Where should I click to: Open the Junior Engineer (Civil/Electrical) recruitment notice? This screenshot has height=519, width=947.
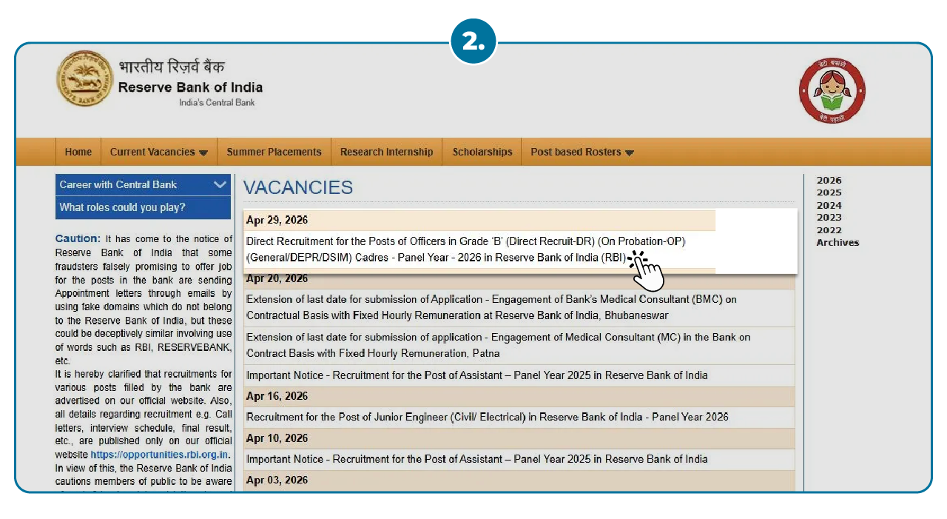coord(487,417)
